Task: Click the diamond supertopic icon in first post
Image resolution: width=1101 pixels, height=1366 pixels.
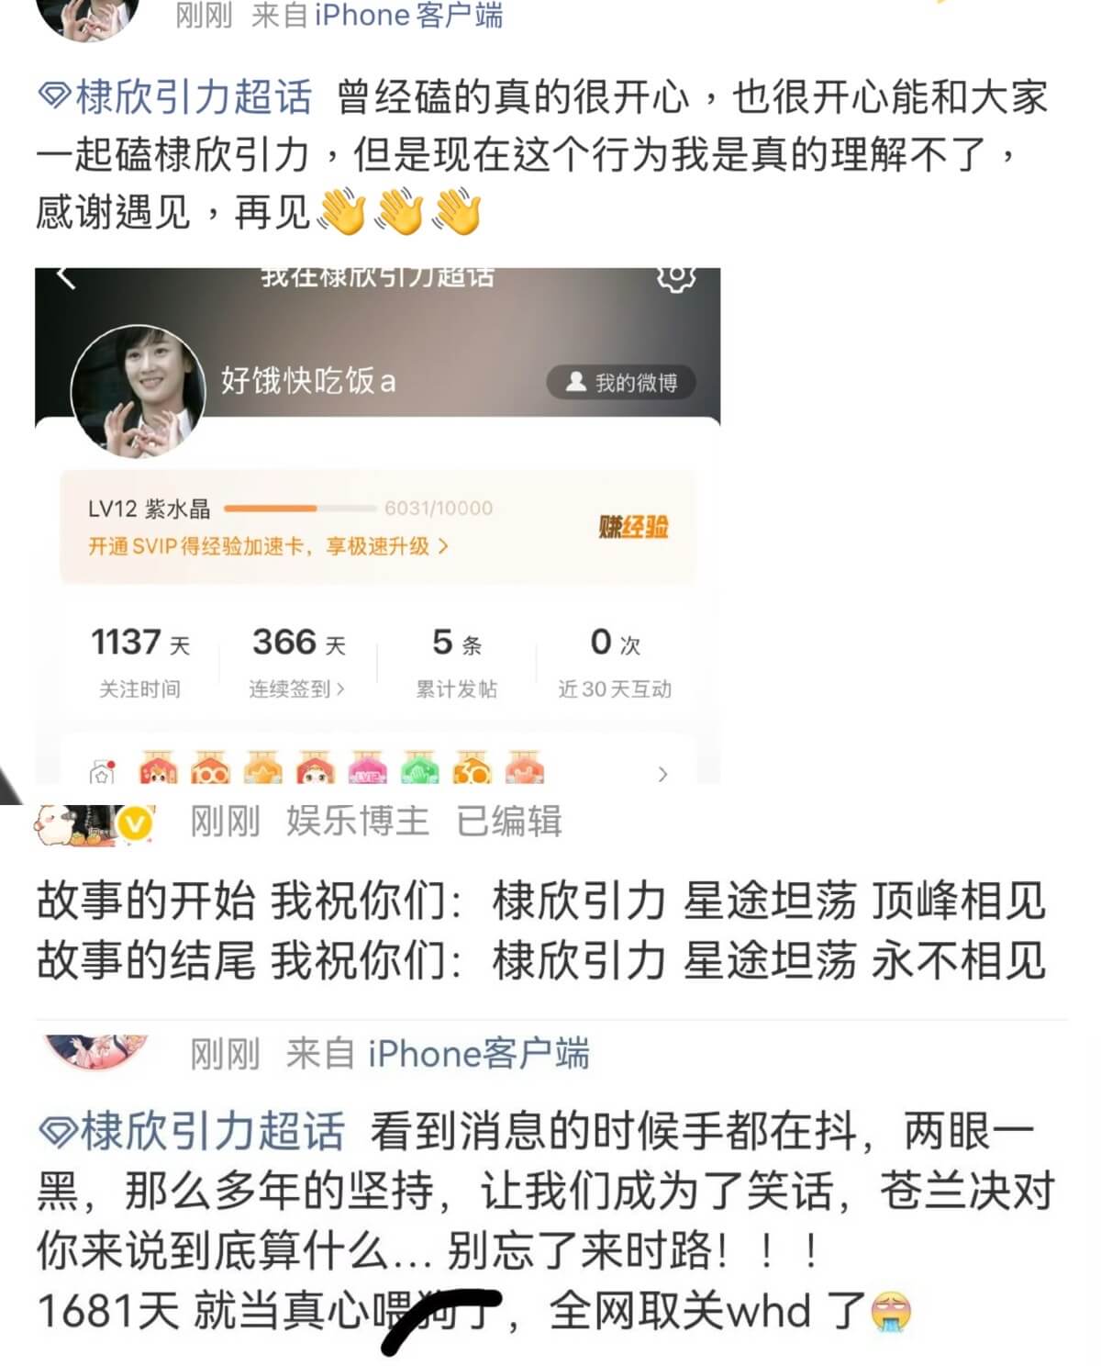Action: pyautogui.click(x=54, y=95)
